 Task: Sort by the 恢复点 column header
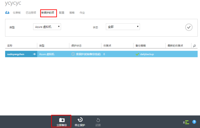point(107,46)
